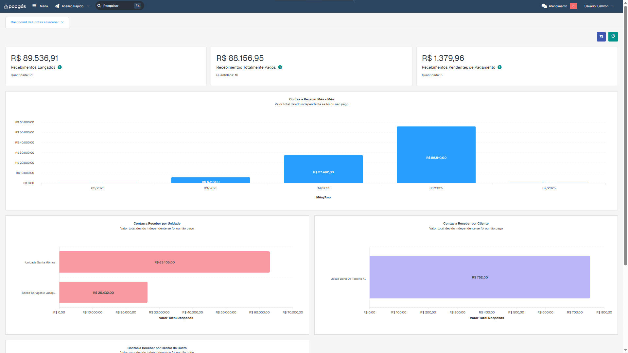The image size is (628, 353).
Task: Click the Quantidade: 16 text
Action: click(227, 75)
